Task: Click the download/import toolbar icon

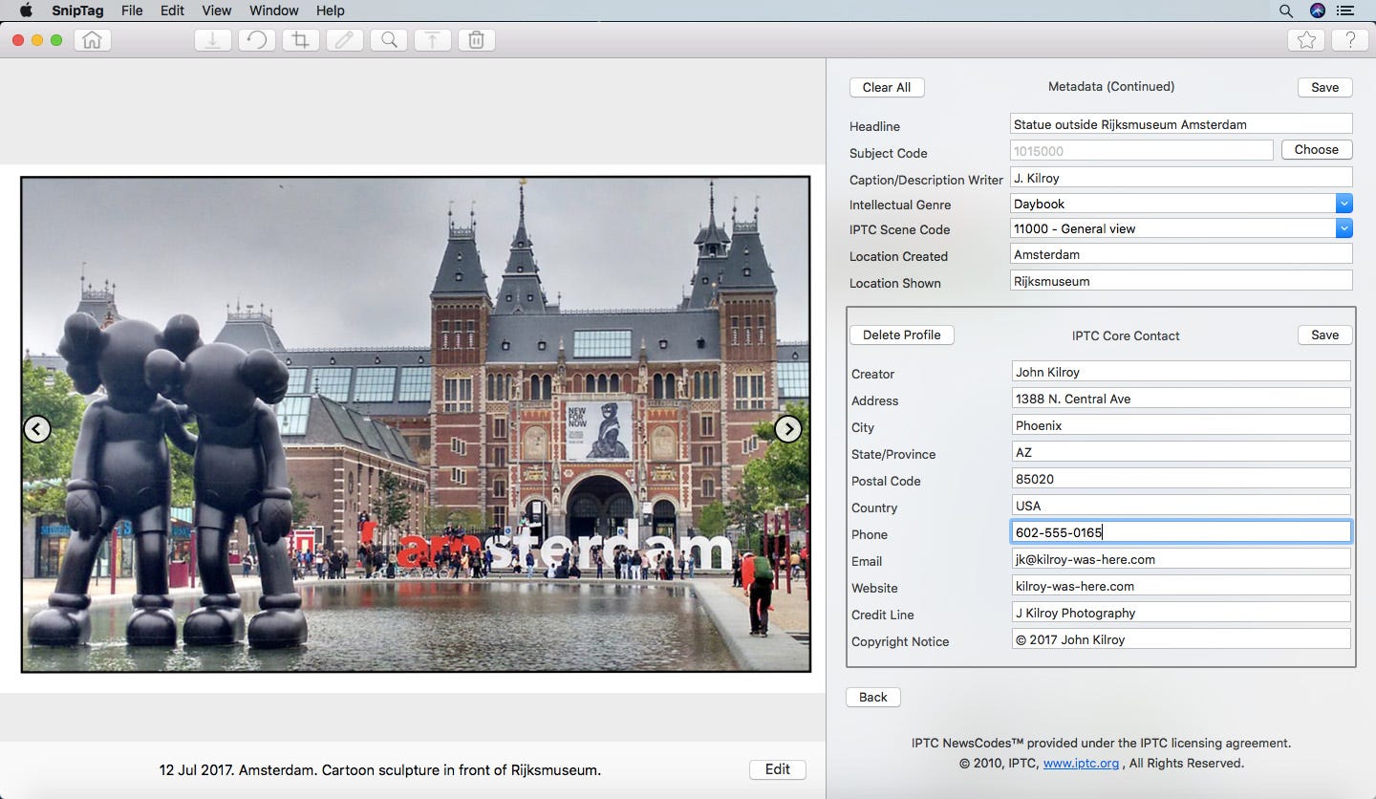Action: (x=212, y=40)
